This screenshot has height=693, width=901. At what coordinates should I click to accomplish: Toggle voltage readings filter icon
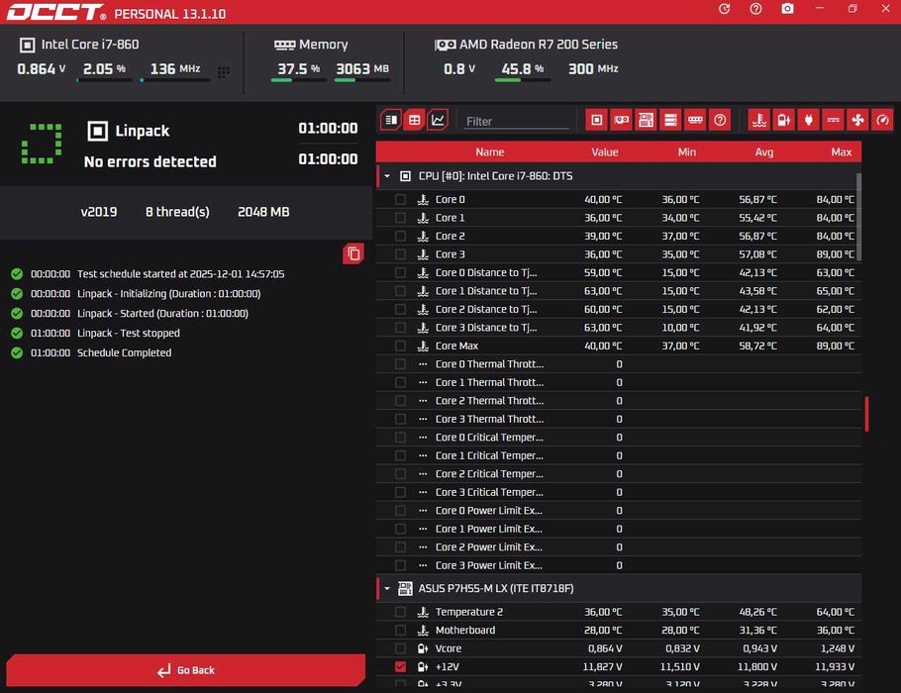tap(784, 120)
